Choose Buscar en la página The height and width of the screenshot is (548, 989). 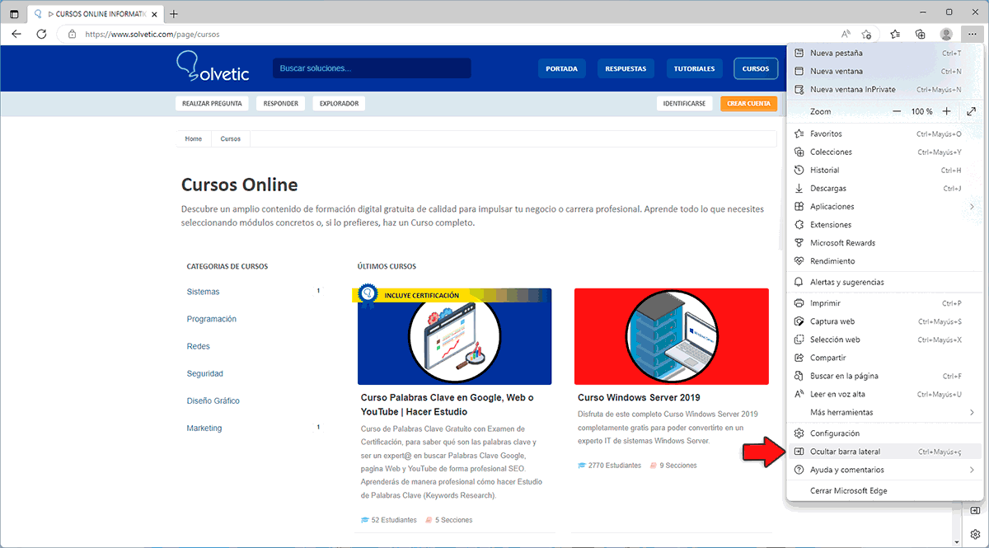884,376
